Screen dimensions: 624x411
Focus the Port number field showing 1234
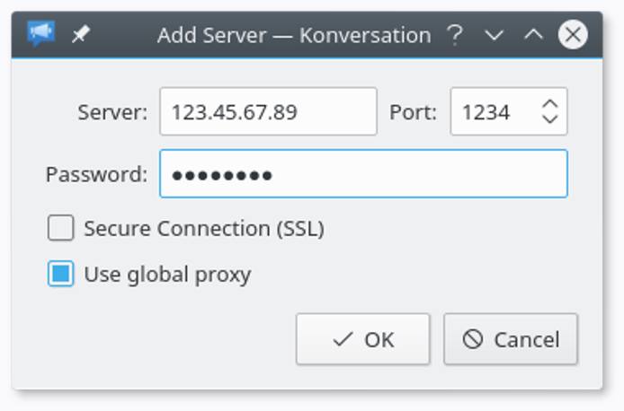[490, 112]
